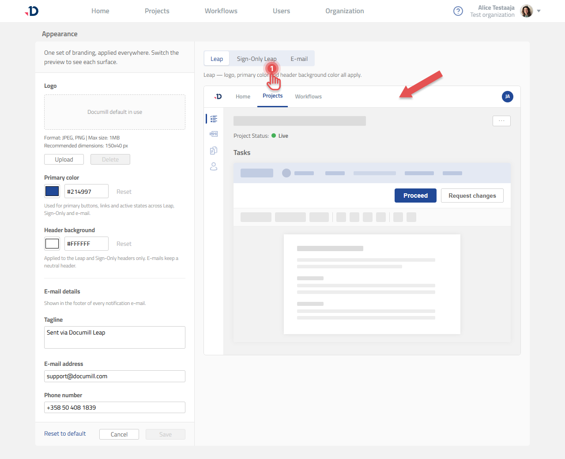Image resolution: width=565 pixels, height=459 pixels.
Task: Open Users in the main navigation
Action: pyautogui.click(x=281, y=11)
